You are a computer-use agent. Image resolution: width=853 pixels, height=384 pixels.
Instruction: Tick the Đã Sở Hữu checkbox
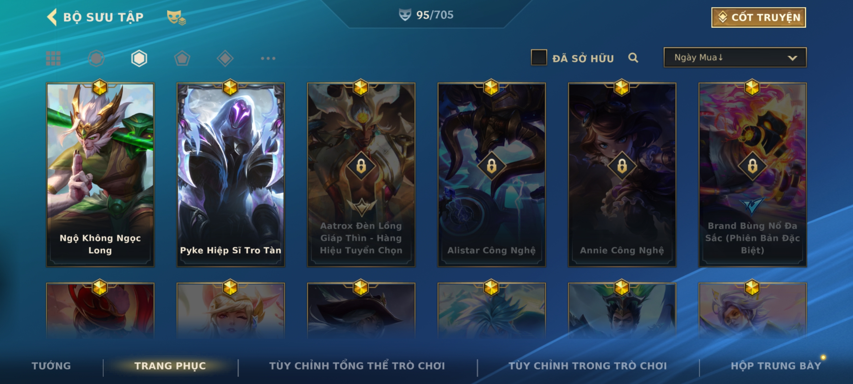(x=539, y=58)
